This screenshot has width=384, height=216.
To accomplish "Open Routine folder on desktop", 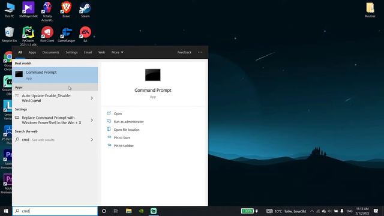I will pyautogui.click(x=370, y=10).
